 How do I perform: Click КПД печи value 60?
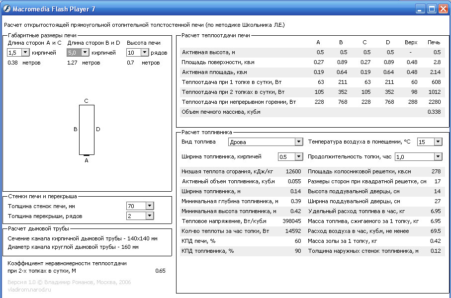pos(298,241)
